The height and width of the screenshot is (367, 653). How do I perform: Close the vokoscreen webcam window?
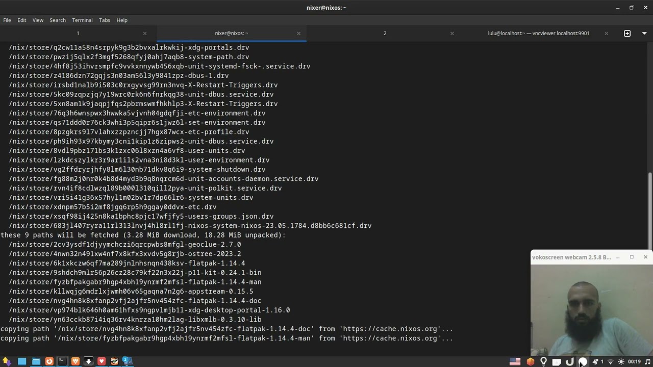[x=645, y=257]
